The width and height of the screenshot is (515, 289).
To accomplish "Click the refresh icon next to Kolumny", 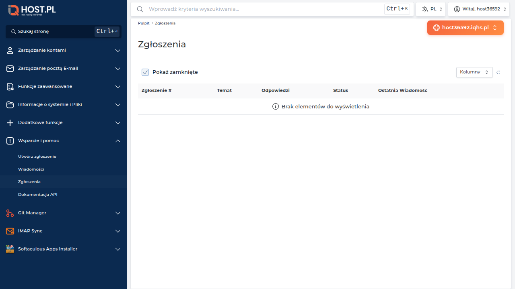I will click(498, 72).
